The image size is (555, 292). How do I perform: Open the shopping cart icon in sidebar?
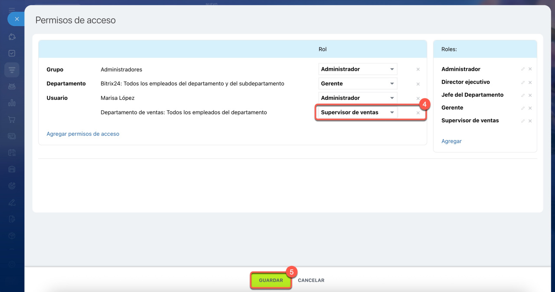tap(12, 119)
